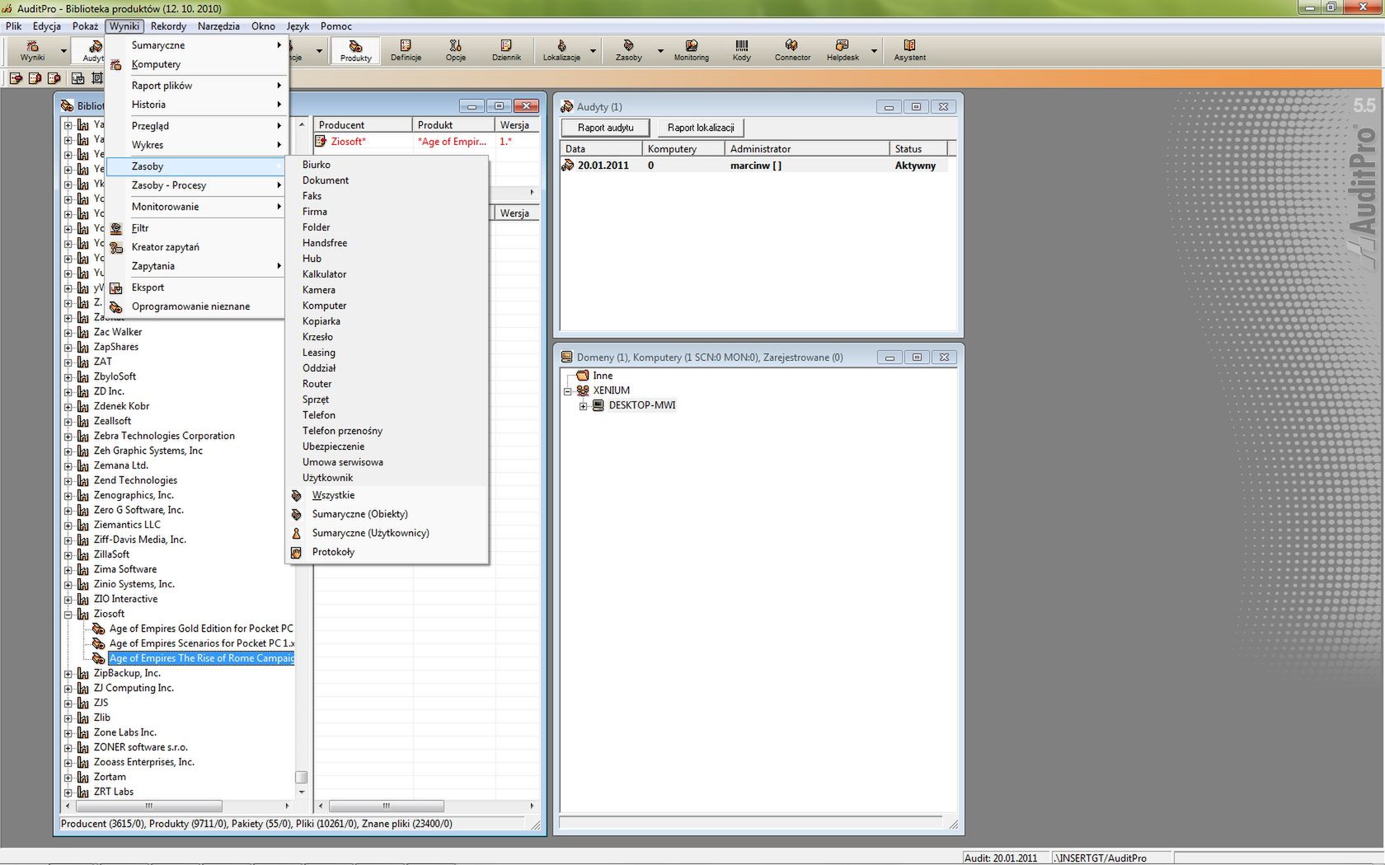Click the product list horizontal scrollbar thumb
Screen dimensions: 1385x865
(x=386, y=806)
